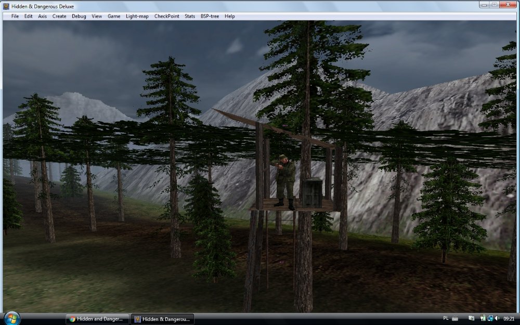520x325 pixels.
Task: Switch to the Chrome Hidden and Dangerous taskbar button
Action: pos(97,319)
